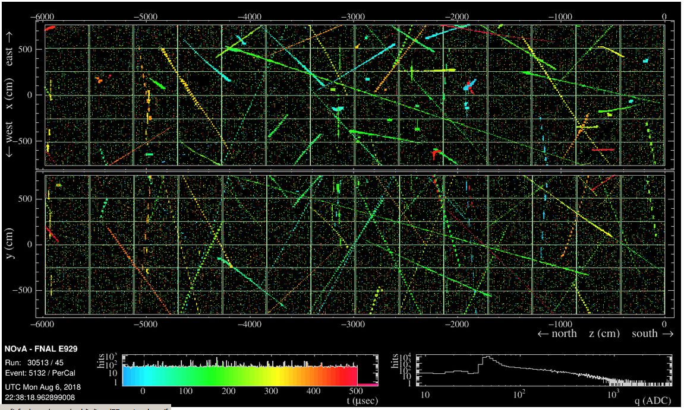This screenshot has width=684, height=410.
Task: Click the red hit cluster in top-left corner
Action: pos(50,28)
